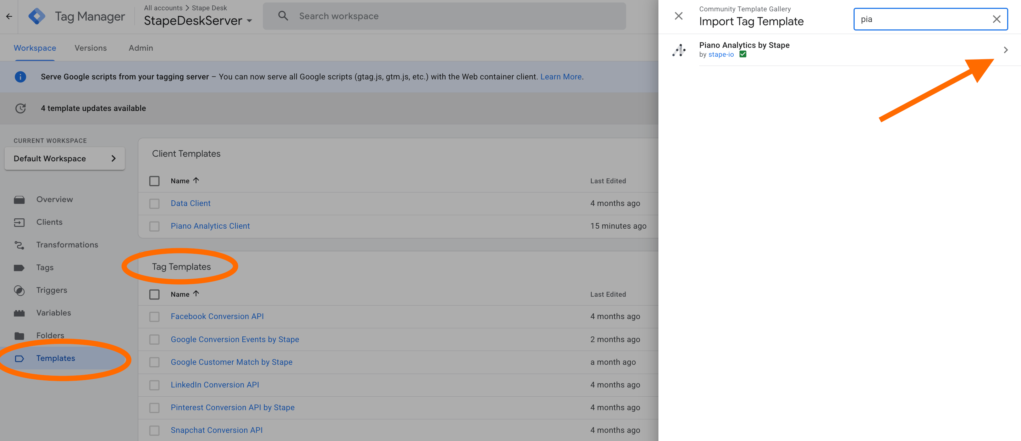This screenshot has width=1021, height=441.
Task: Open Variables in the sidebar
Action: (x=54, y=313)
